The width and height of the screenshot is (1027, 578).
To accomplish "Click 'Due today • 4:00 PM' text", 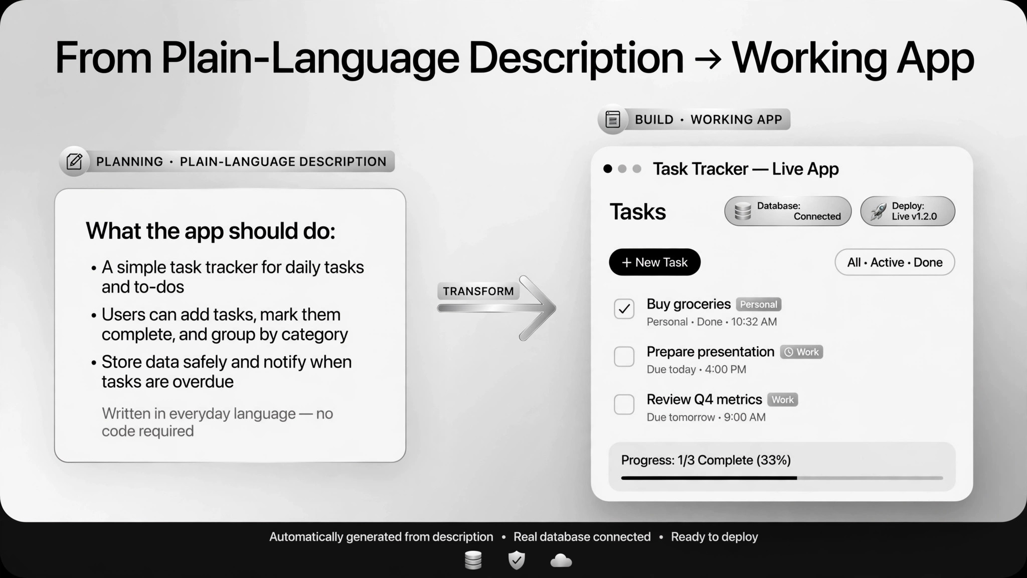I will pos(696,369).
